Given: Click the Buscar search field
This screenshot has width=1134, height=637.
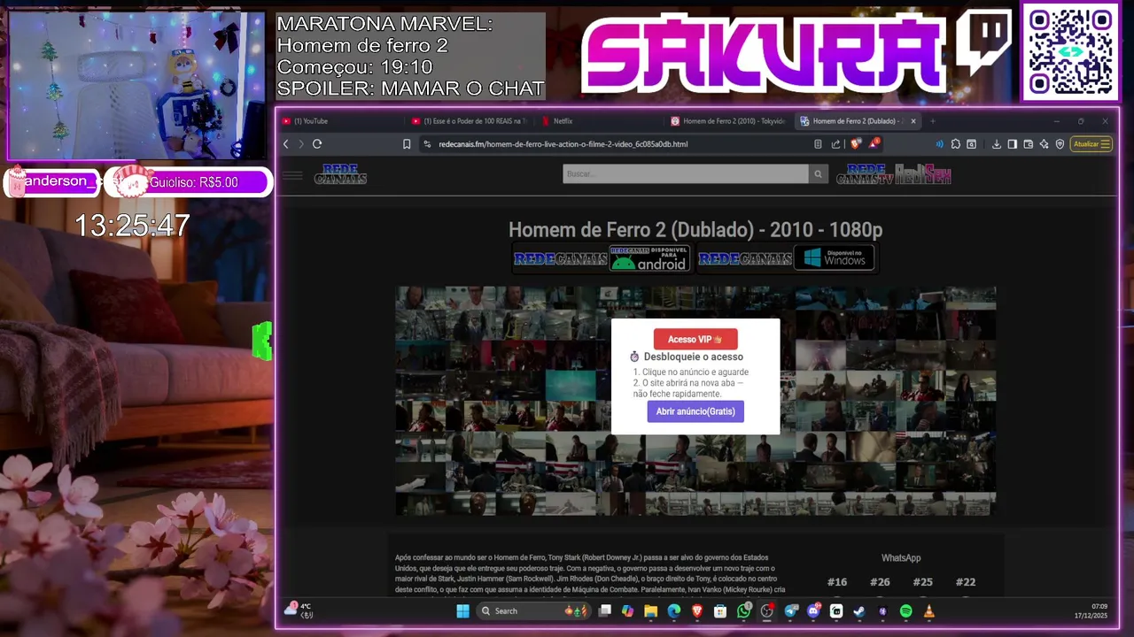Looking at the screenshot, I should pos(686,174).
